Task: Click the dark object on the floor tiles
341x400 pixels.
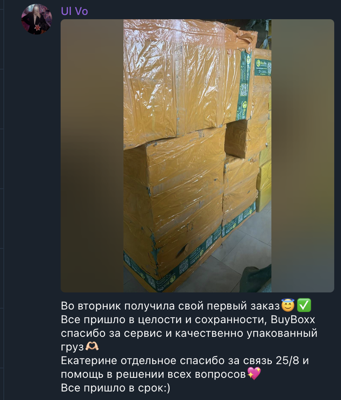Action: pos(256,279)
